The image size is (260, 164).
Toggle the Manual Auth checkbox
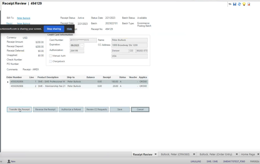51,56
